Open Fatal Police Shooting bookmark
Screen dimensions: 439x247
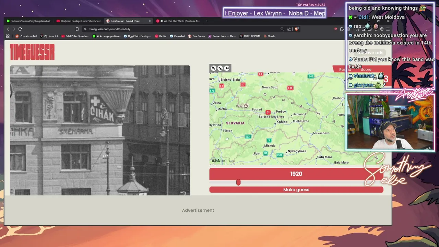(x=75, y=36)
